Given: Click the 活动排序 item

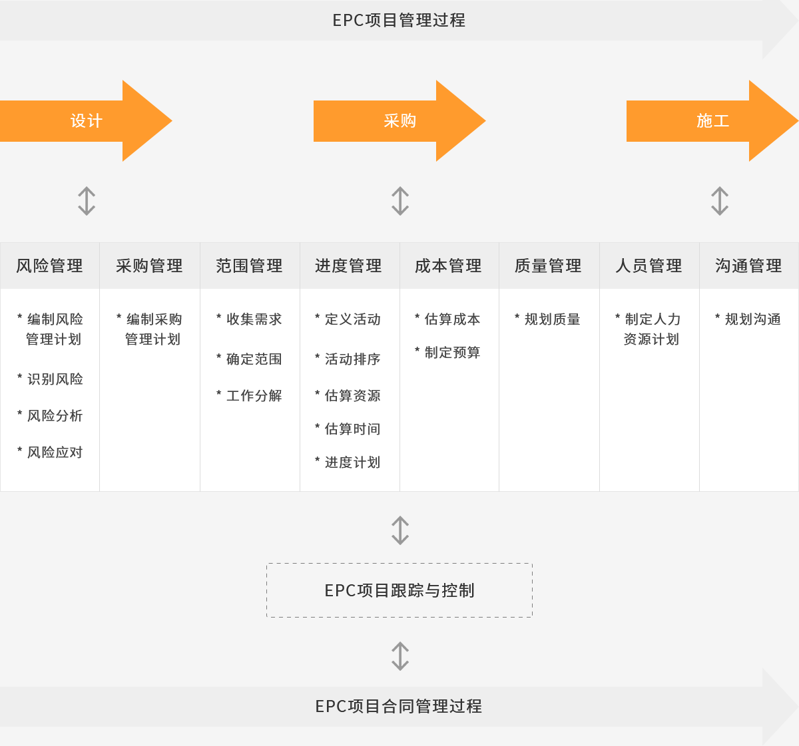Looking at the screenshot, I should (x=348, y=359).
